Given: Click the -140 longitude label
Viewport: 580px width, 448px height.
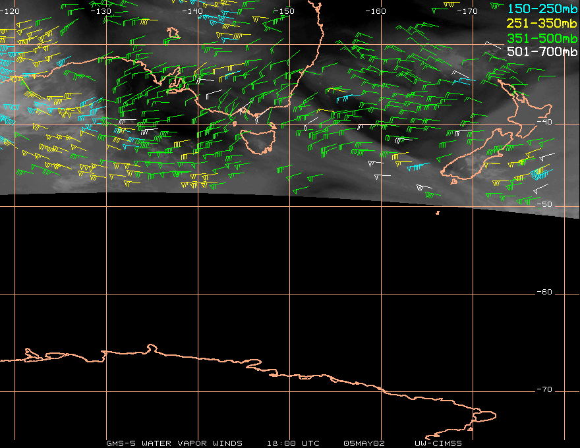Looking at the screenshot, I should point(192,11).
